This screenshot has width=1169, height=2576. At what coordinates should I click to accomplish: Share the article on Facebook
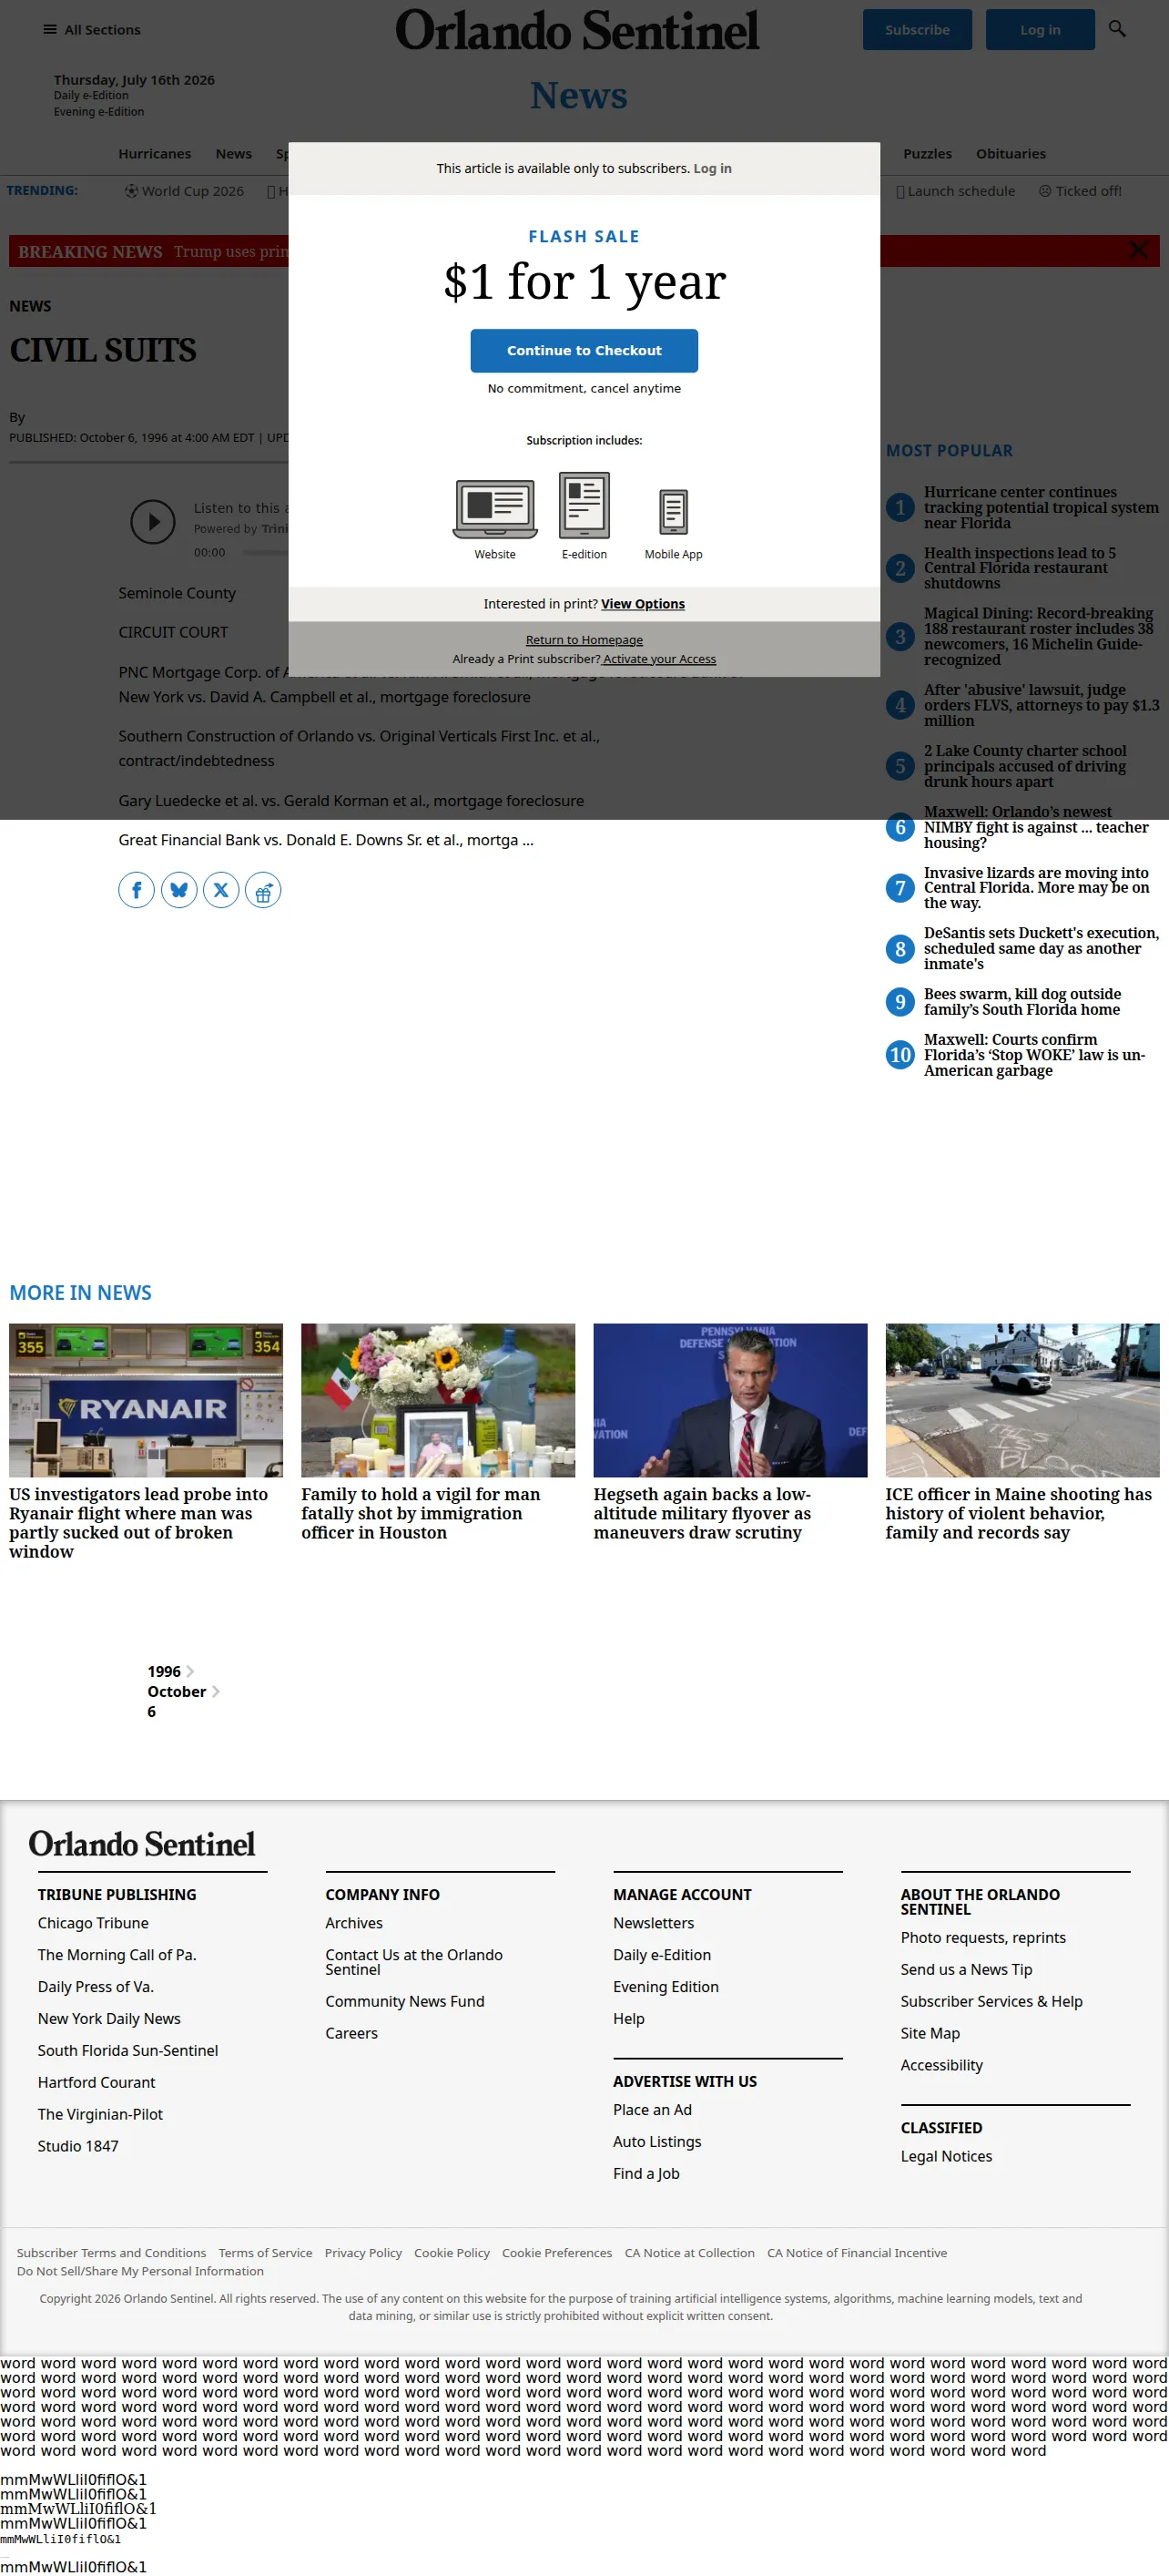coord(137,890)
